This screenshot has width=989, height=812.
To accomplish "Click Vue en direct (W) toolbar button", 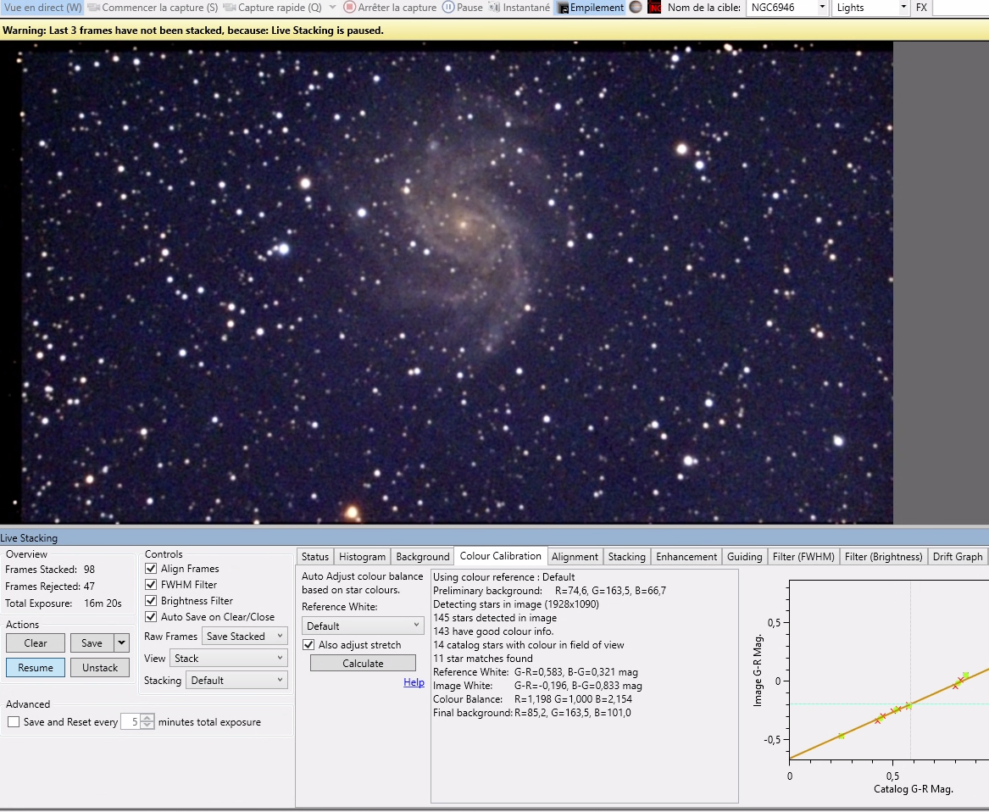I will tap(43, 8).
